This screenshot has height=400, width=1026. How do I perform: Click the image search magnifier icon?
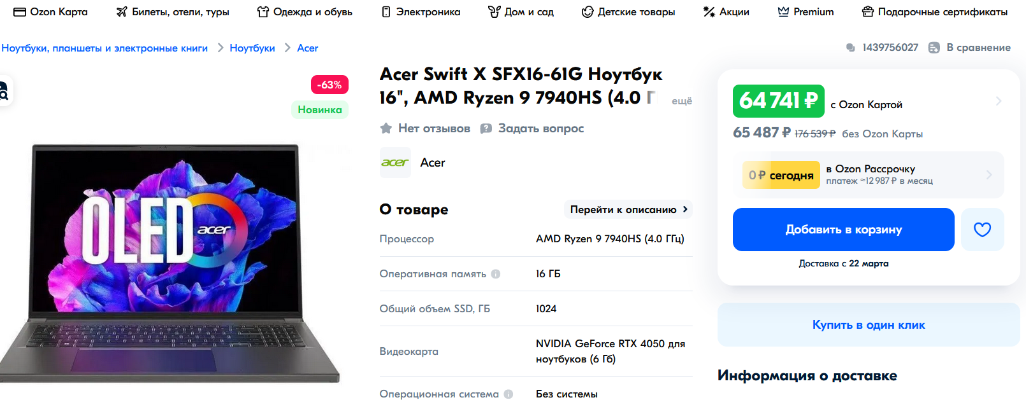point(3,93)
